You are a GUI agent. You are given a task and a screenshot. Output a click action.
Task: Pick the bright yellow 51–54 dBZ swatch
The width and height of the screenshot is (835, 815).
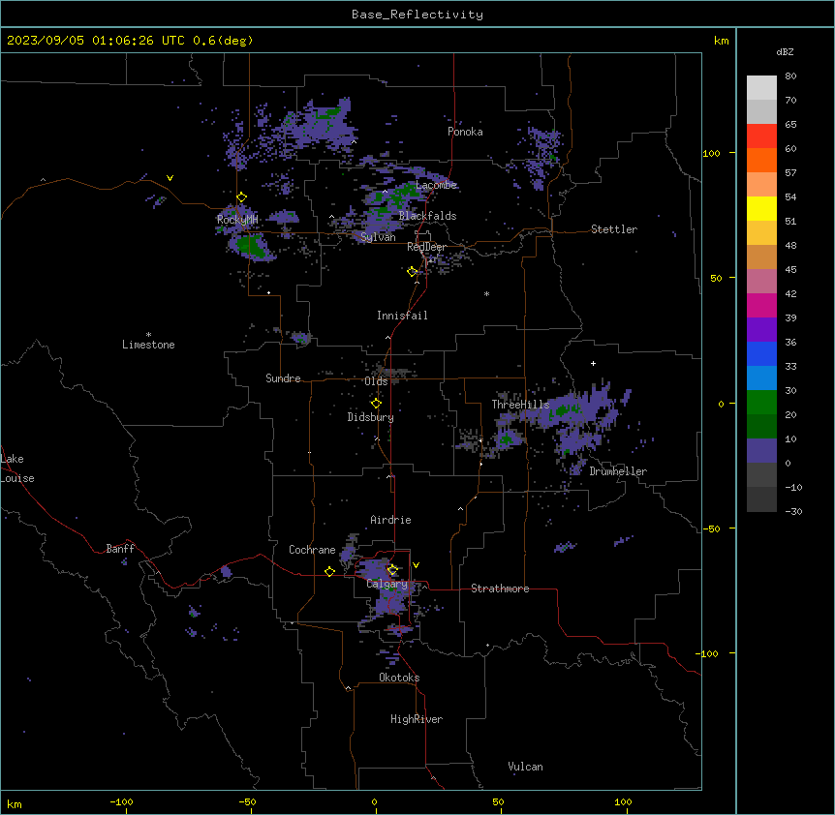[x=761, y=208]
